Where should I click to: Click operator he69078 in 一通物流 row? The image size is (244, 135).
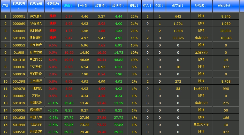click(x=201, y=89)
